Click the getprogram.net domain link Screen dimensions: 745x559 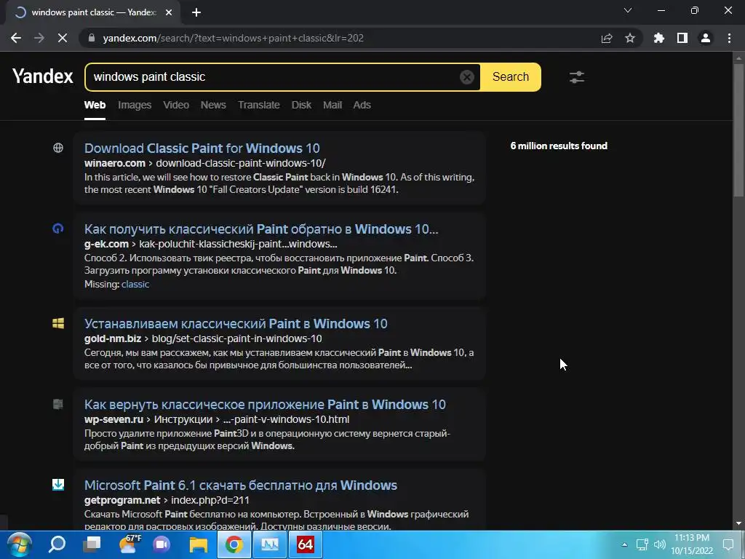(x=122, y=500)
